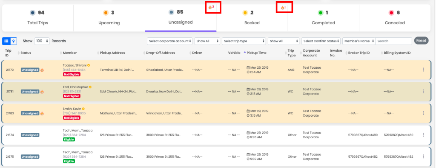Sort table by Member column

point(70,53)
